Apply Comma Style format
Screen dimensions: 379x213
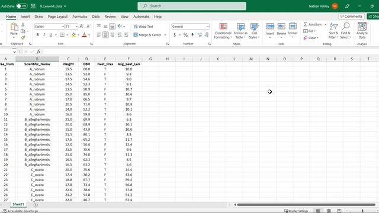click(192, 35)
